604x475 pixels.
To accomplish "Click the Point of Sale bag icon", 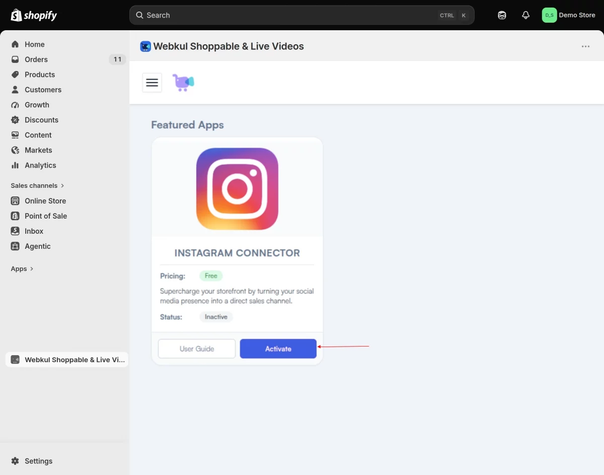I will point(15,216).
